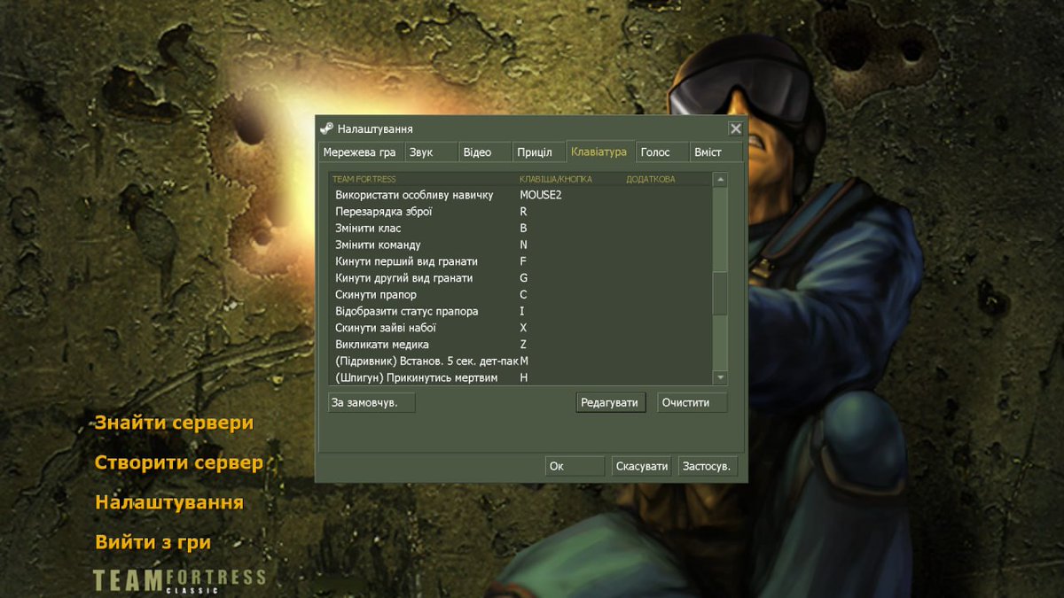The height and width of the screenshot is (598, 1064).
Task: Select Кинути перший вид гранати row
Action: coord(520,261)
